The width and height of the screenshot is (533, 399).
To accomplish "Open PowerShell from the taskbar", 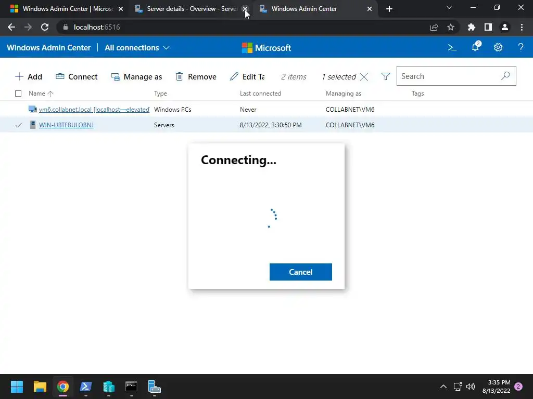I will click(86, 387).
